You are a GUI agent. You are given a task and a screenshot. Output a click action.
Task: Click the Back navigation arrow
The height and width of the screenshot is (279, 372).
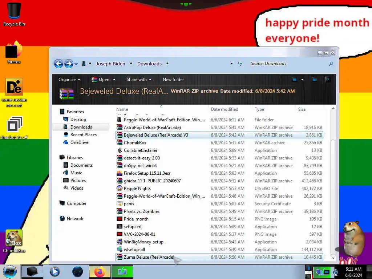[x=58, y=64]
